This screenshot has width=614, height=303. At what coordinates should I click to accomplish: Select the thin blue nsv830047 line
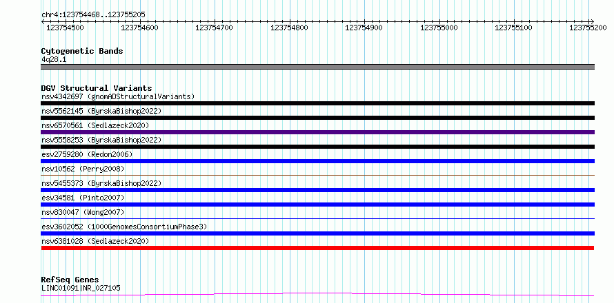pyautogui.click(x=317, y=218)
